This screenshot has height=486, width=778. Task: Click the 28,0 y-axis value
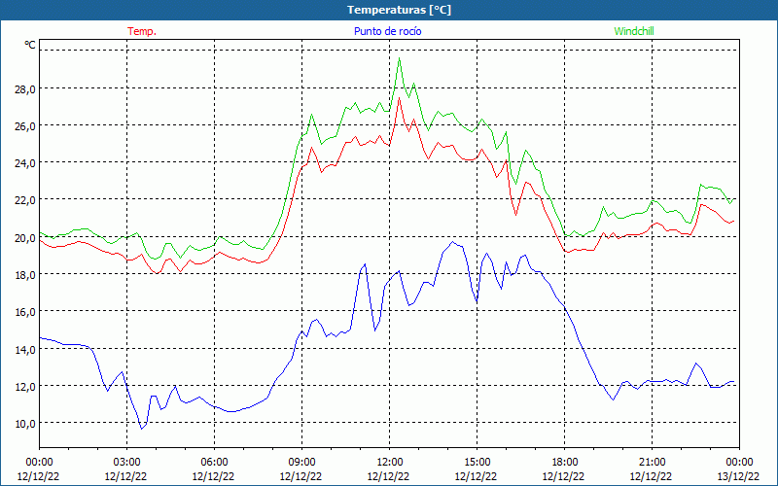coord(25,89)
